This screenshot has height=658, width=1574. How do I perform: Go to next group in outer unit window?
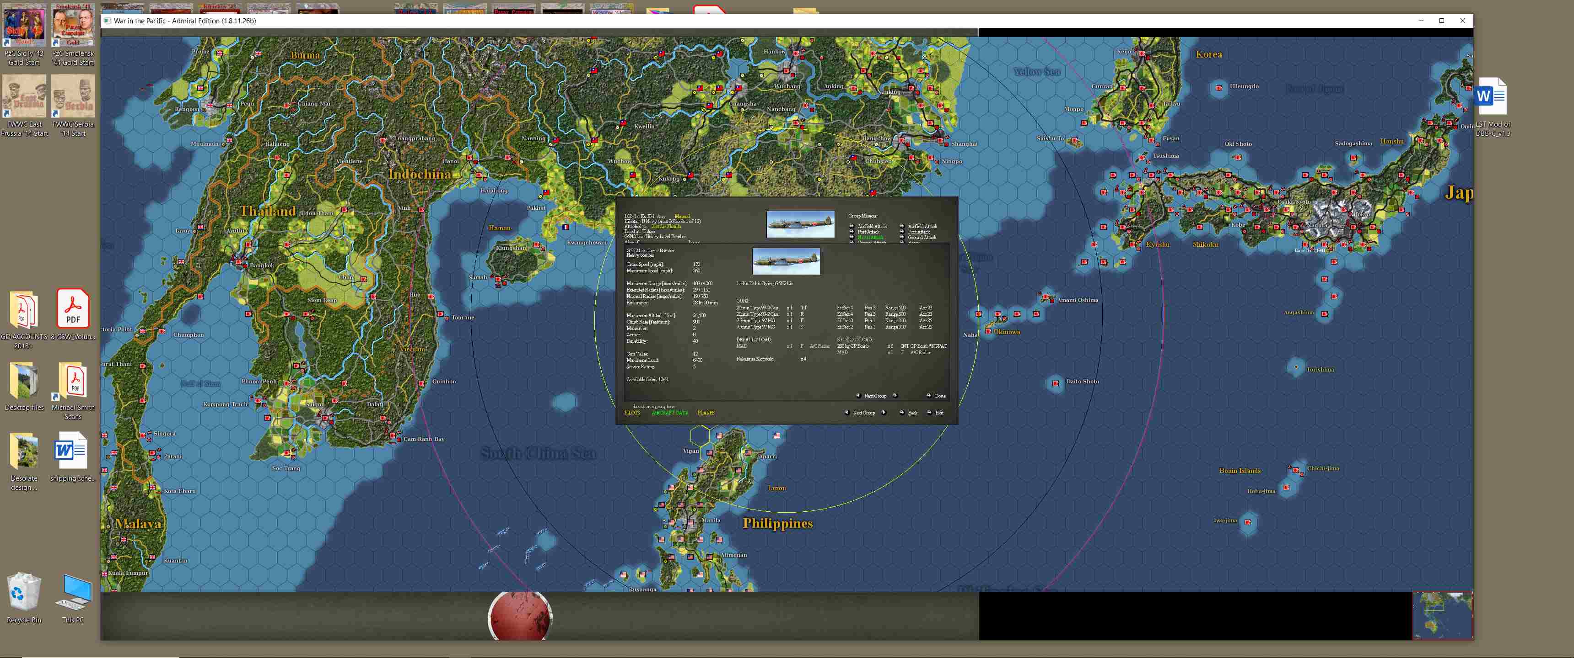click(x=884, y=413)
